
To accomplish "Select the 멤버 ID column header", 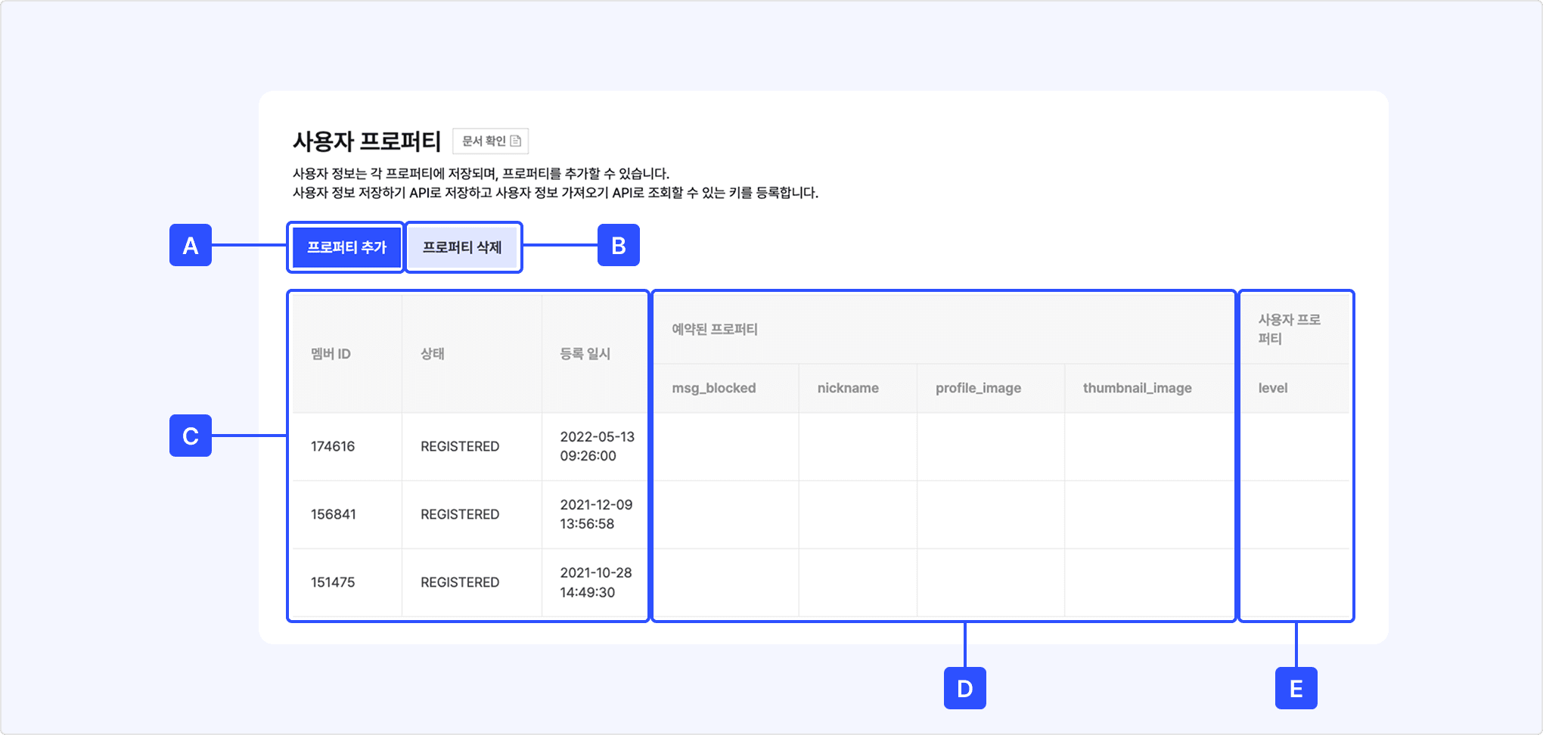I will [x=331, y=354].
